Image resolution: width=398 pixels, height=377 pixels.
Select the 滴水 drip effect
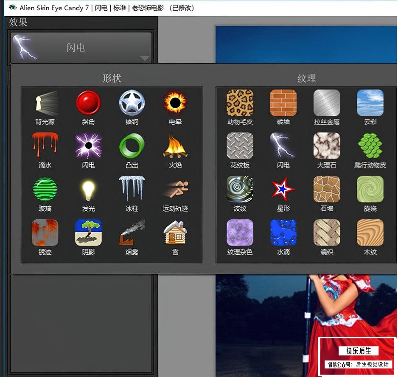[x=45, y=145]
